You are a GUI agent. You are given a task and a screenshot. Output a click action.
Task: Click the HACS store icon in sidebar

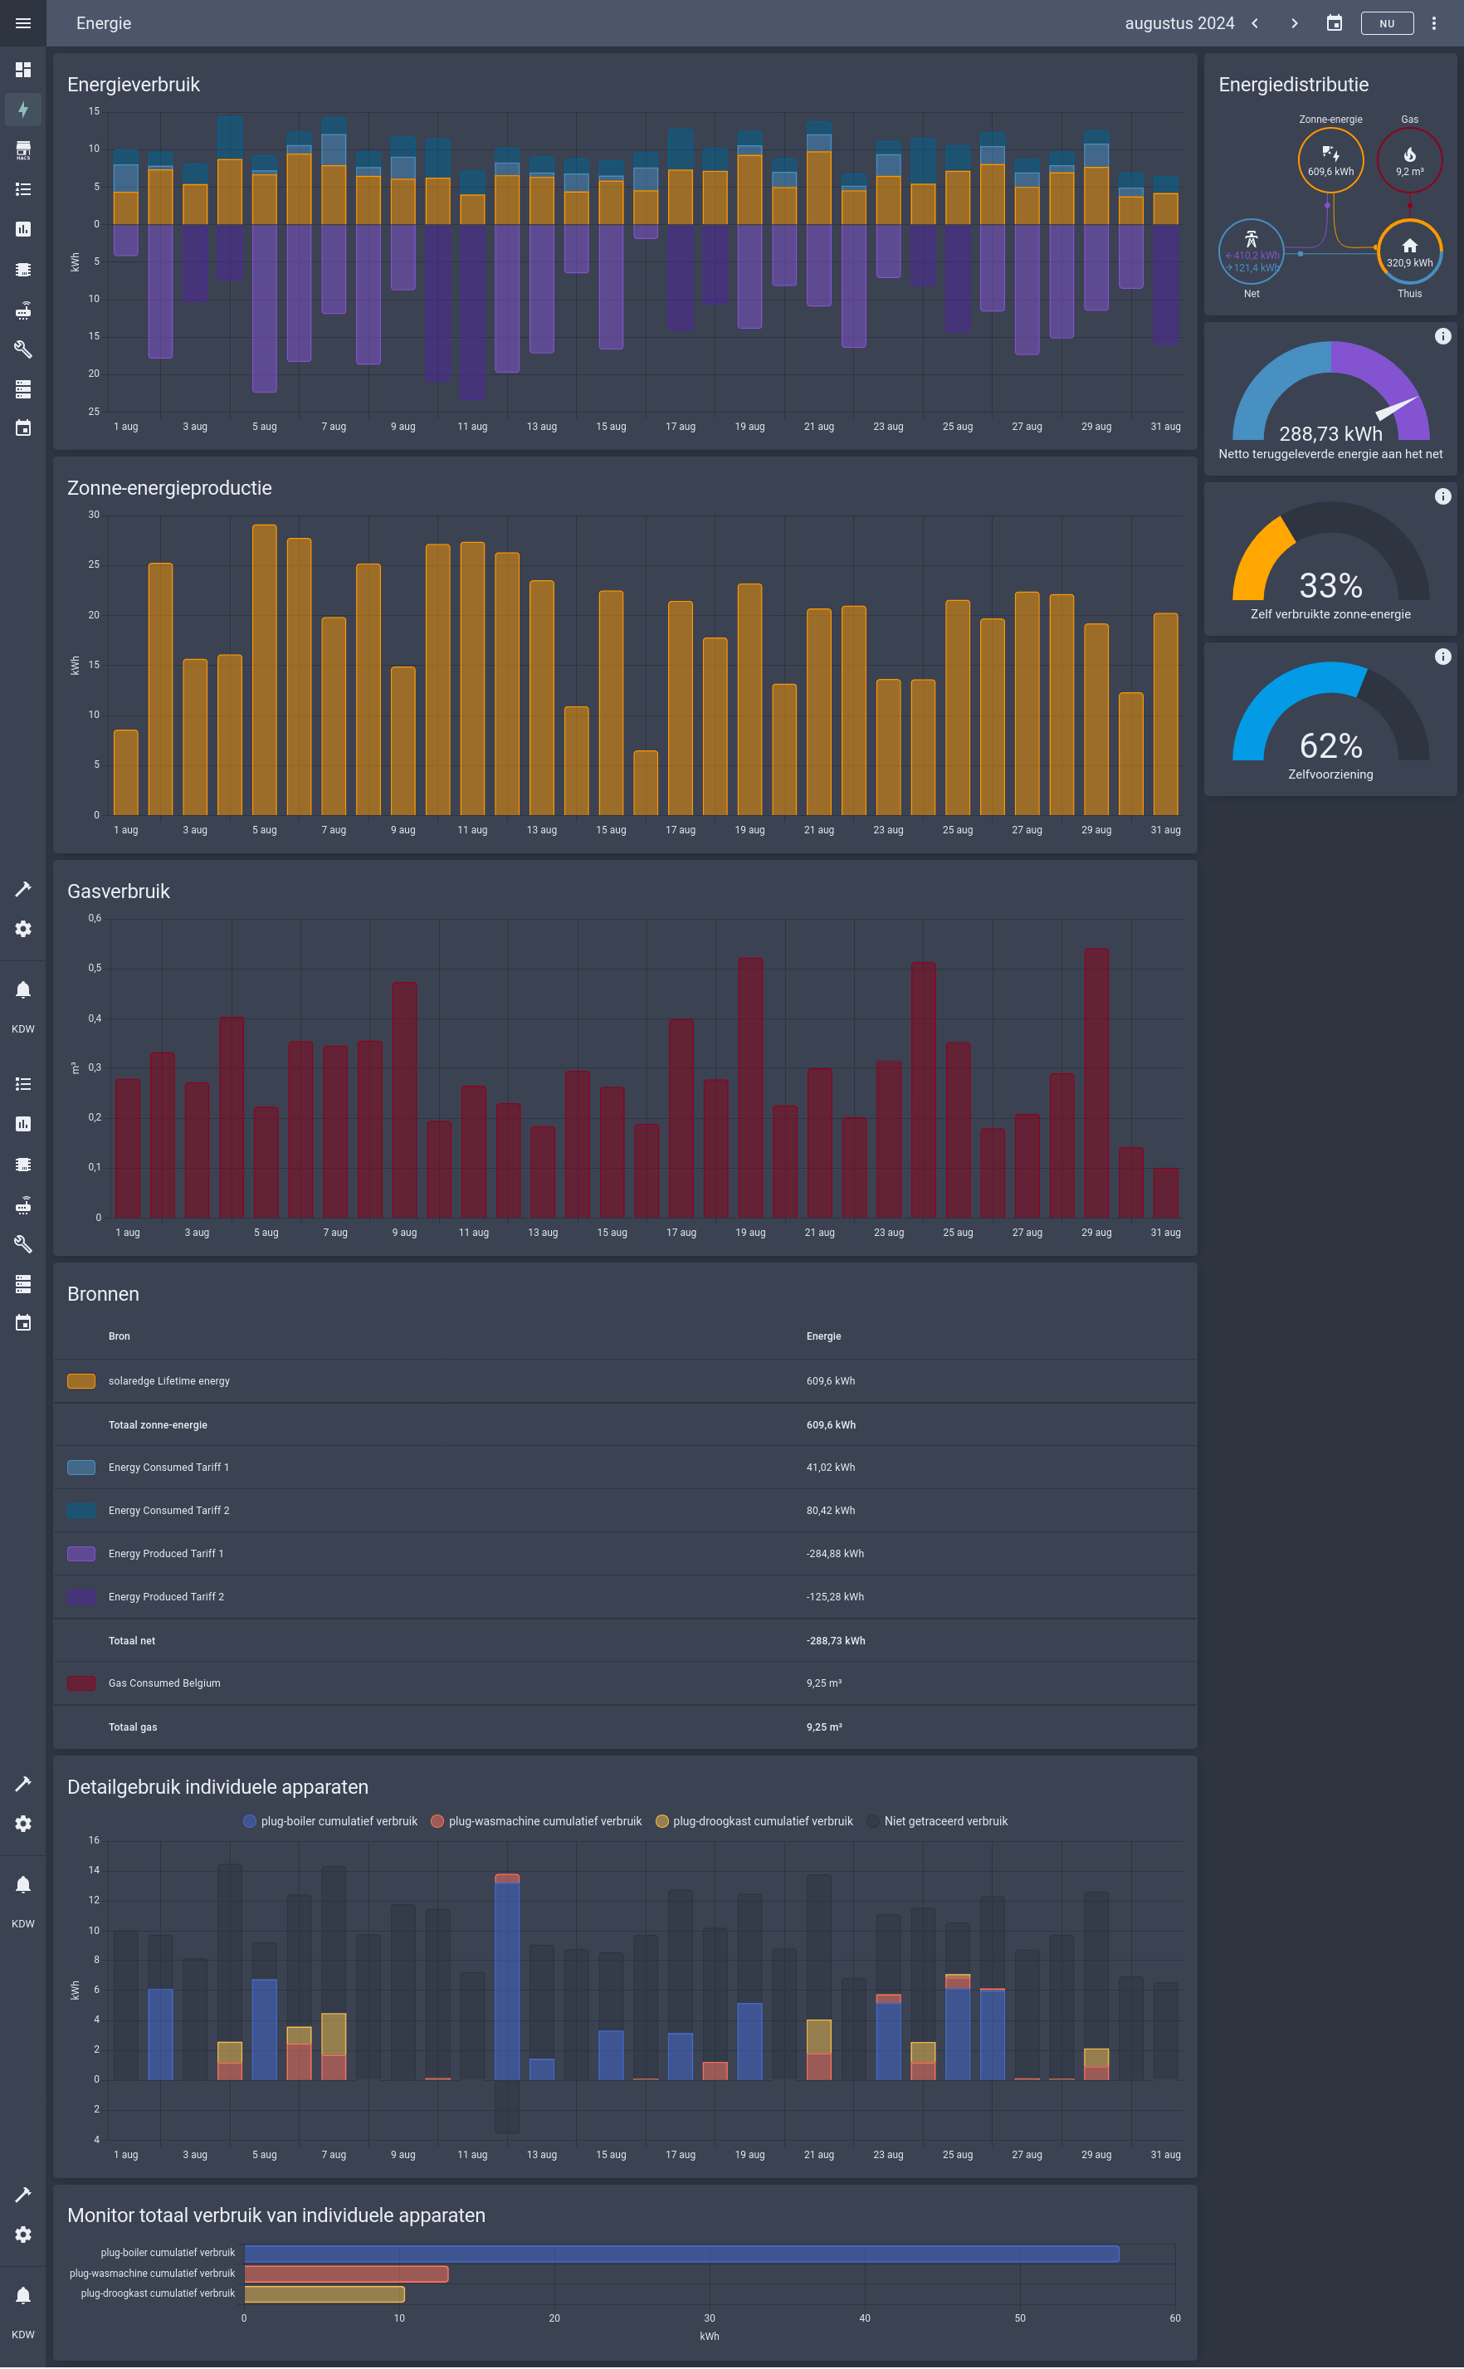[x=23, y=150]
